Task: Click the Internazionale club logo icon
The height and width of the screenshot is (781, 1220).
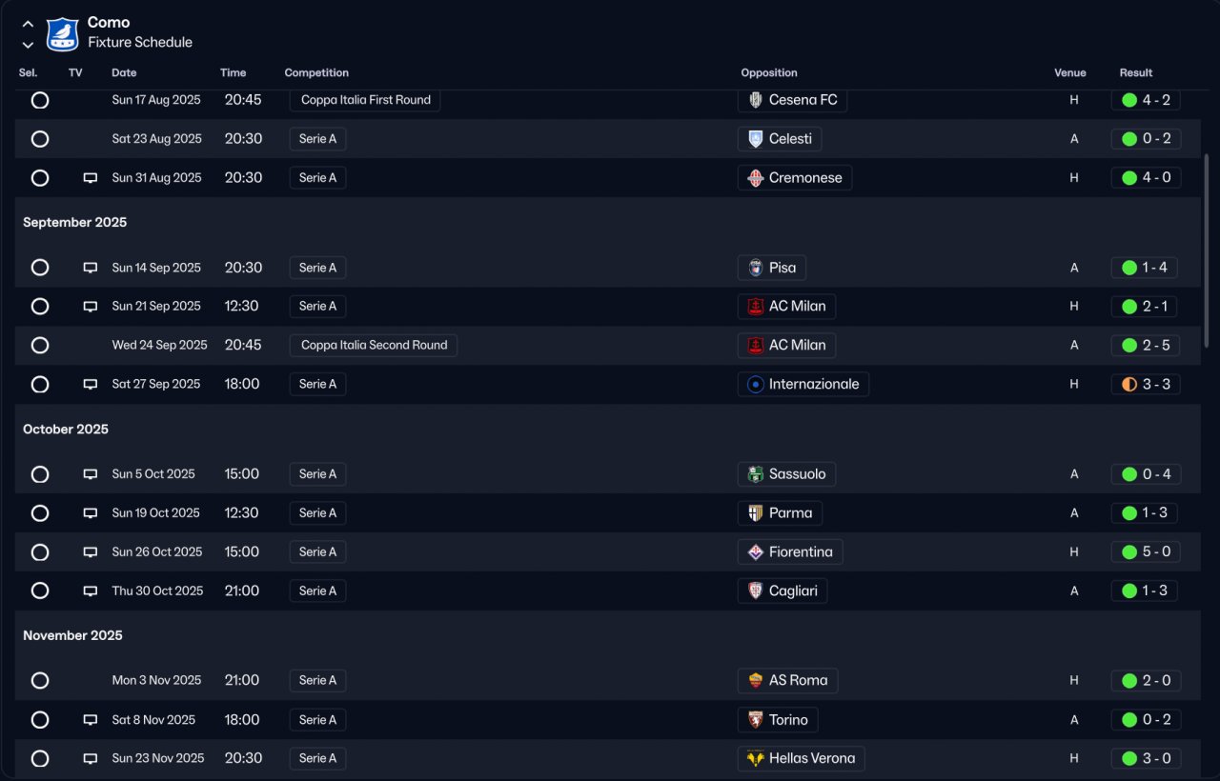Action: pyautogui.click(x=756, y=385)
